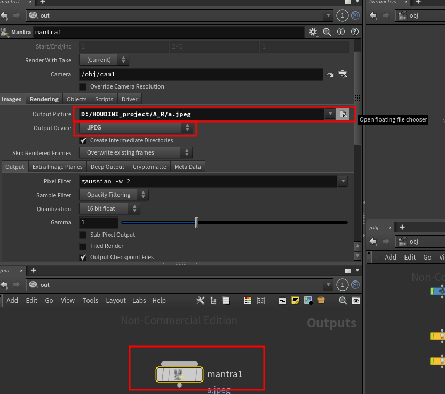Open the Extra Image Planes tab
Viewport: 445px width, 394px height.
pyautogui.click(x=57, y=167)
